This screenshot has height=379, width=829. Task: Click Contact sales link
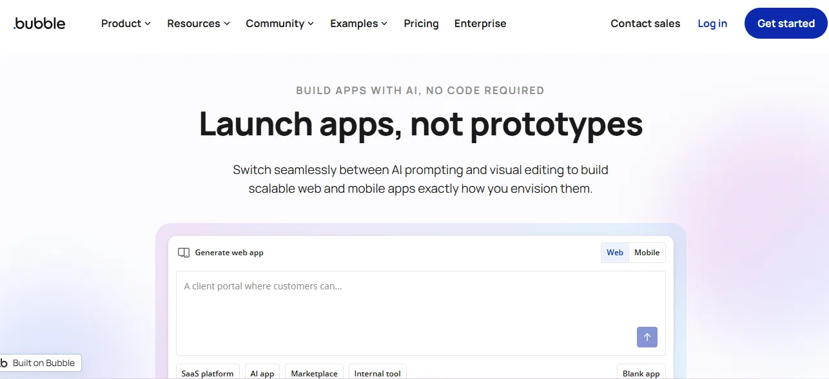(x=645, y=23)
